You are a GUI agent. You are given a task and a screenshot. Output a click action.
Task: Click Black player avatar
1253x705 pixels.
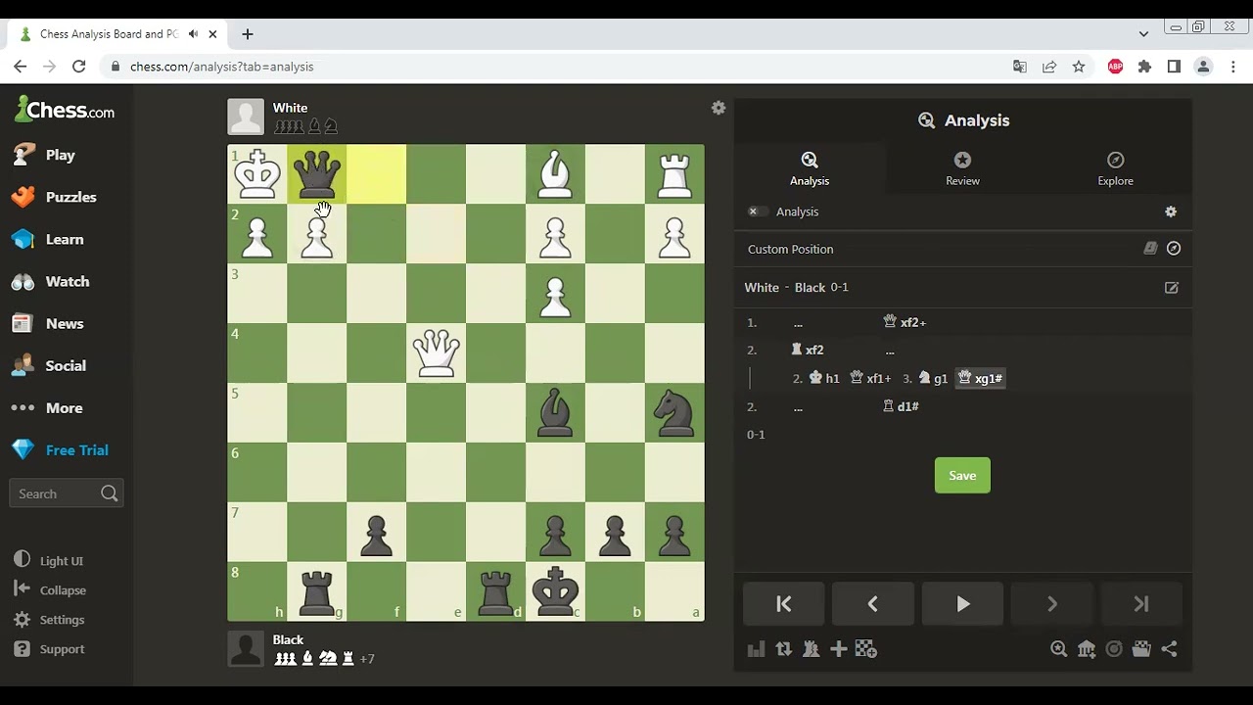[246, 649]
